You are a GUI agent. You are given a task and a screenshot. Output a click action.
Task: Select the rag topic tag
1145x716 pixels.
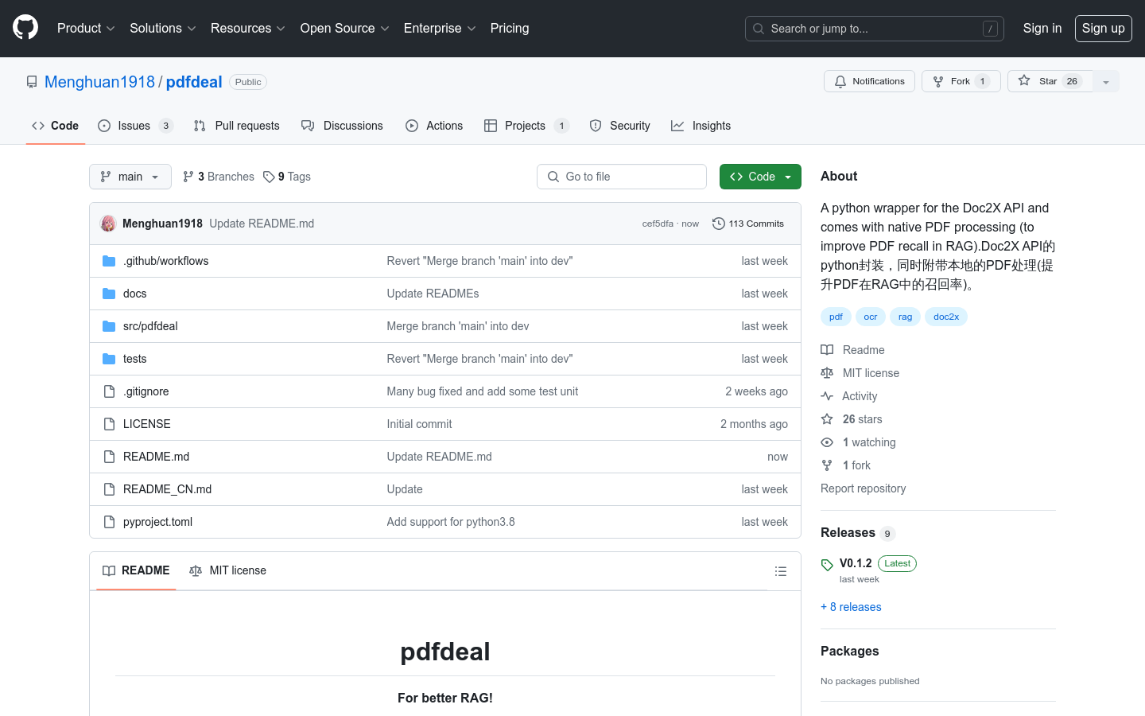click(905, 317)
